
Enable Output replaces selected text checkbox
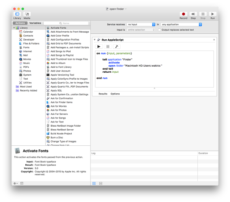point(159,30)
